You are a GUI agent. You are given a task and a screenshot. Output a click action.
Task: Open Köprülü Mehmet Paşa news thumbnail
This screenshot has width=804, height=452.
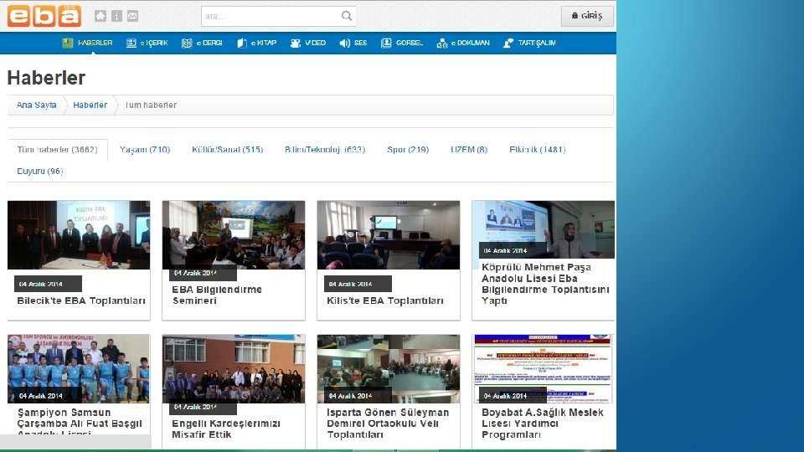pos(543,229)
